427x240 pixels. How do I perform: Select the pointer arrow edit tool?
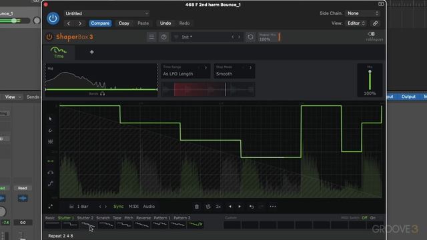(x=51, y=119)
